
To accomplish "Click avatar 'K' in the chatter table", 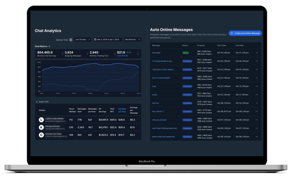I will (41, 127).
